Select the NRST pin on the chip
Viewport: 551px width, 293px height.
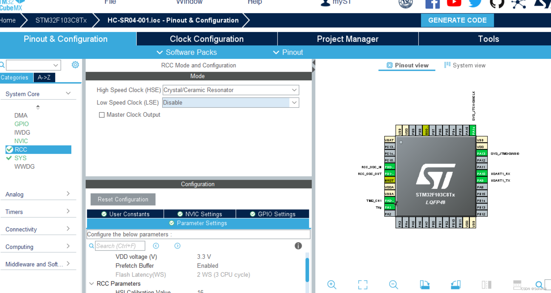(389, 180)
